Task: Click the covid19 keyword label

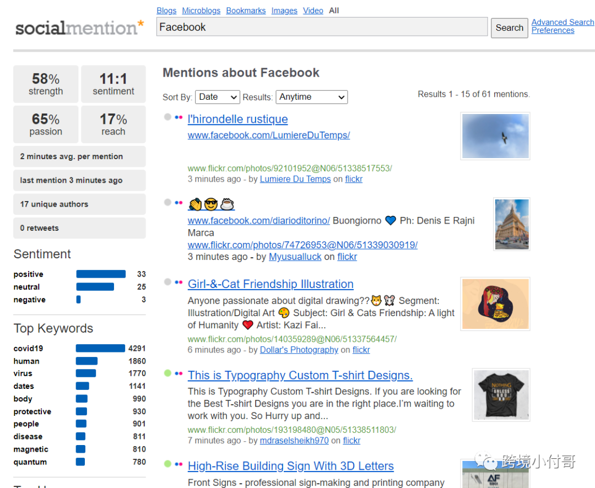Action: (29, 348)
